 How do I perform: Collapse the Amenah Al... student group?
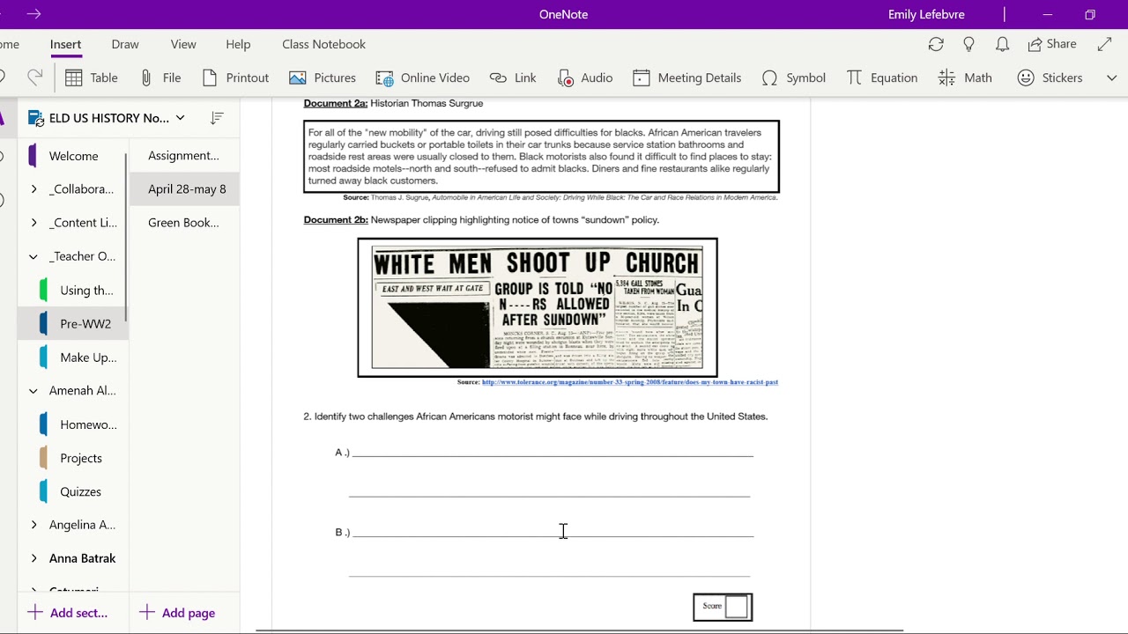(x=33, y=391)
